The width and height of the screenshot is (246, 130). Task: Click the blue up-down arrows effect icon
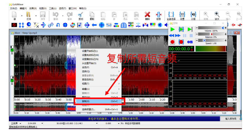click(x=21, y=25)
